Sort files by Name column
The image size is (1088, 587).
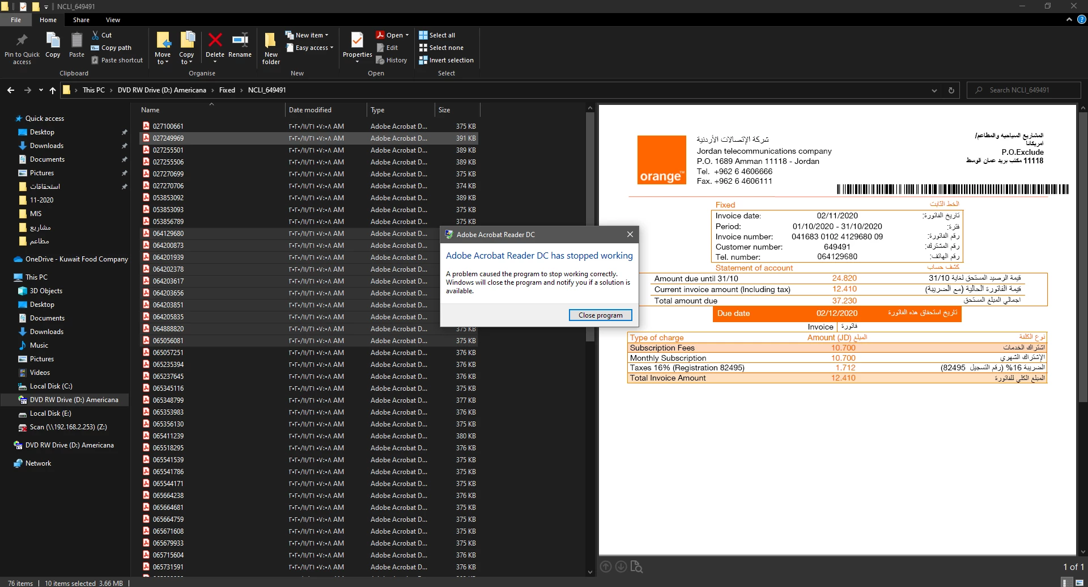tap(211, 110)
